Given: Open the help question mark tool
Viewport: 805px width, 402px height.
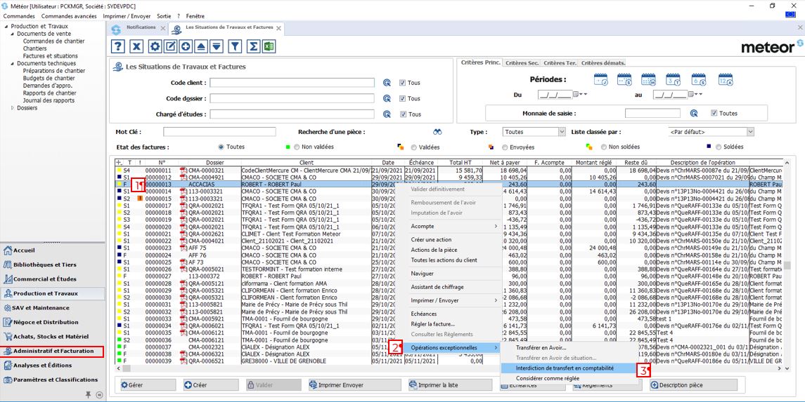Looking at the screenshot, I should (x=118, y=46).
